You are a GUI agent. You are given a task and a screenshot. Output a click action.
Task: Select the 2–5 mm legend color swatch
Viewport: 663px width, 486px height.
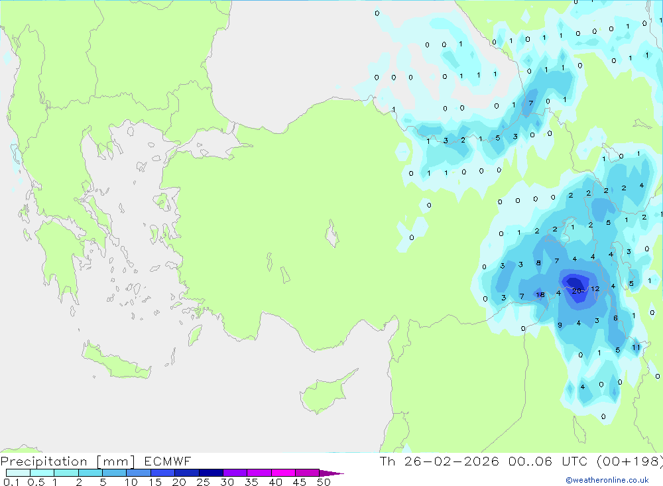coord(90,473)
